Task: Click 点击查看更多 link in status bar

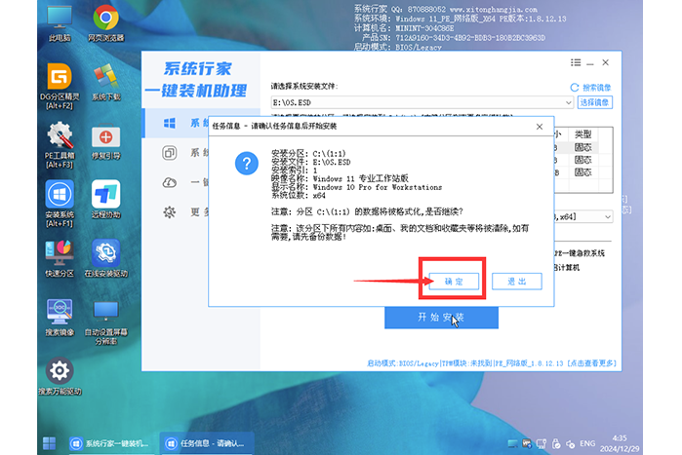Action: point(591,363)
